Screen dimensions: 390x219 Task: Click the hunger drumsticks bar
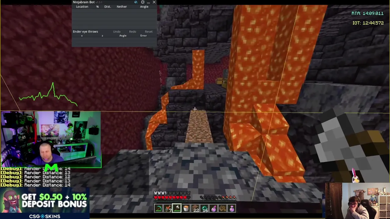point(218,198)
